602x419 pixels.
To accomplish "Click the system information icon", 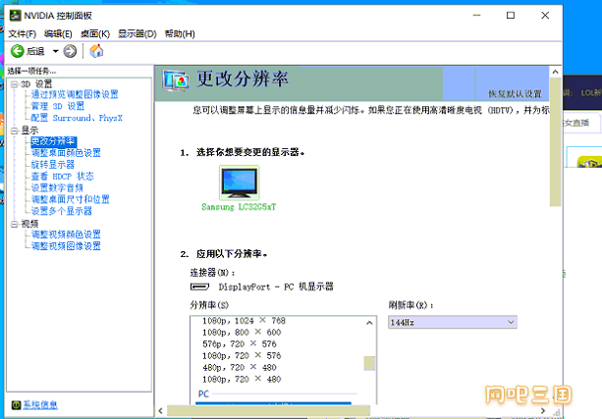I will (x=16, y=405).
